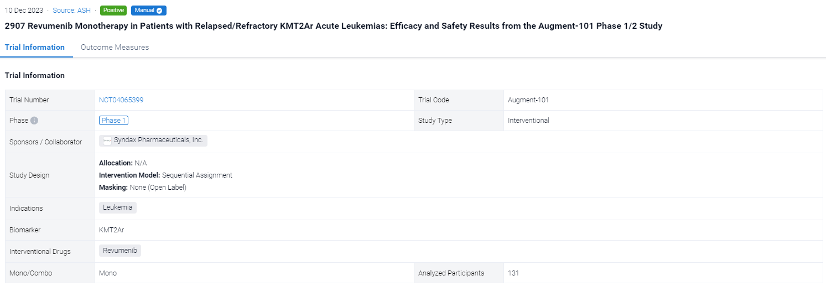
Task: Click the Interventional study type value
Action: 528,121
